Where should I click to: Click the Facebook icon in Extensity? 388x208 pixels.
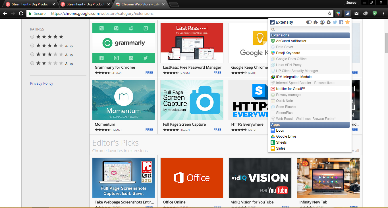(341, 22)
